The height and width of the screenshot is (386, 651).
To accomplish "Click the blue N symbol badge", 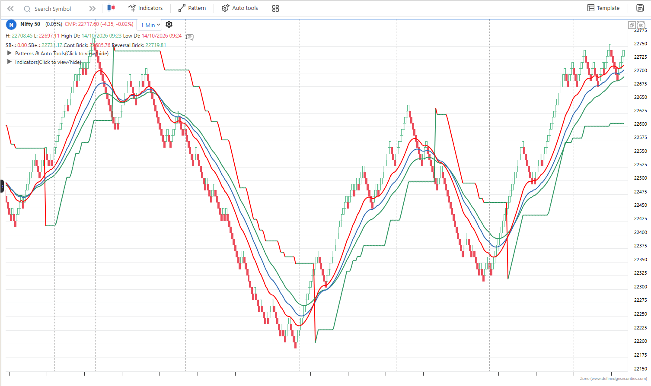I will click(11, 25).
